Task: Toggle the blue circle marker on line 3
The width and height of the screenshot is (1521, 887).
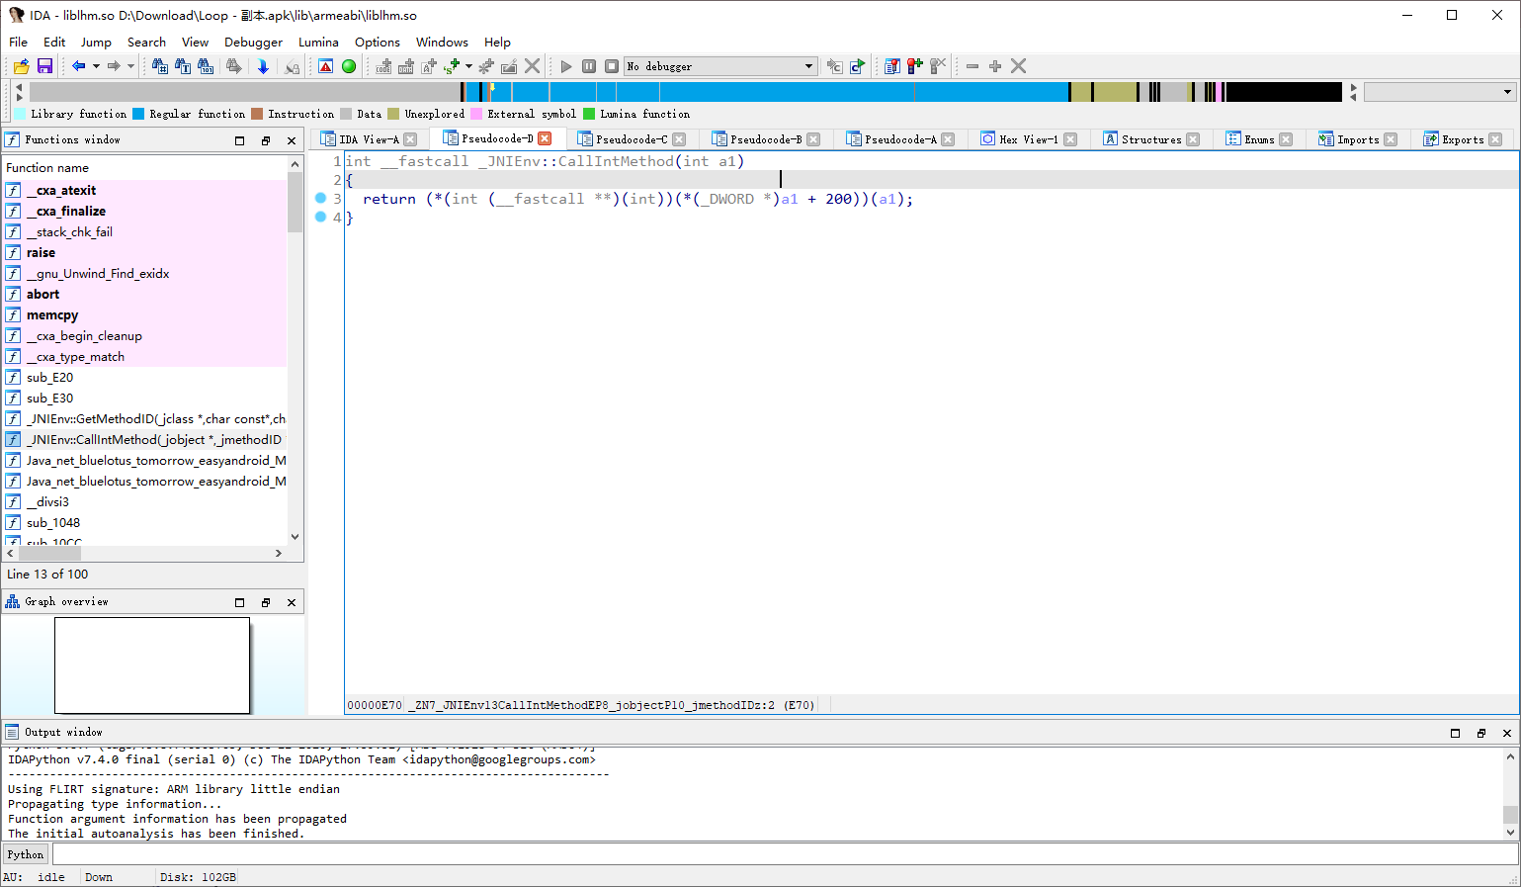Action: (321, 199)
